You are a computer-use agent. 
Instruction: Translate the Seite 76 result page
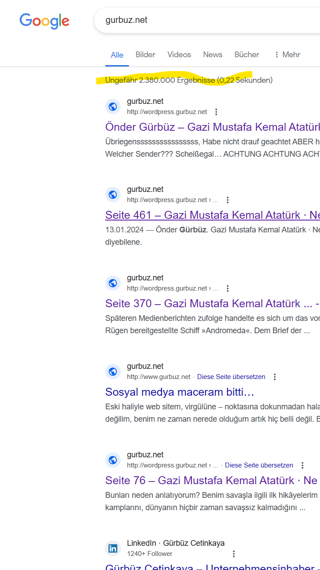259,465
